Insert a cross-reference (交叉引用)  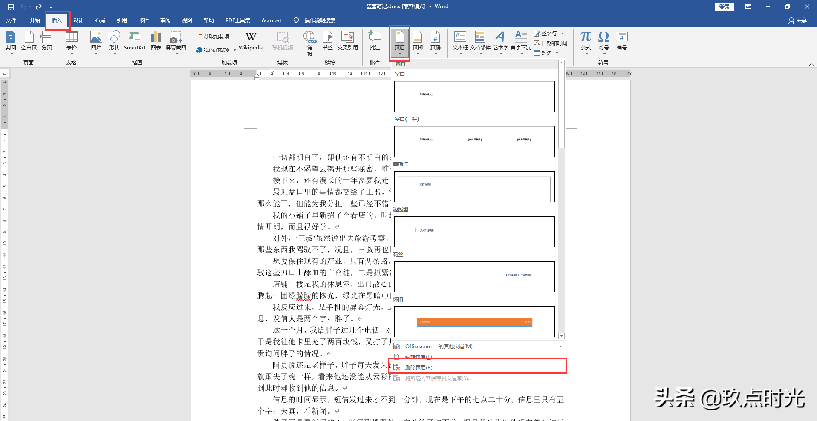(348, 41)
